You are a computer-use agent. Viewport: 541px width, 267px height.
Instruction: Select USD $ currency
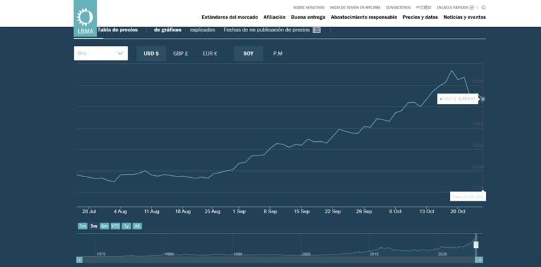pos(151,53)
